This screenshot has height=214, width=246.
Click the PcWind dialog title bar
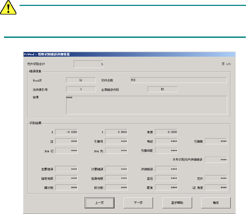click(129, 54)
